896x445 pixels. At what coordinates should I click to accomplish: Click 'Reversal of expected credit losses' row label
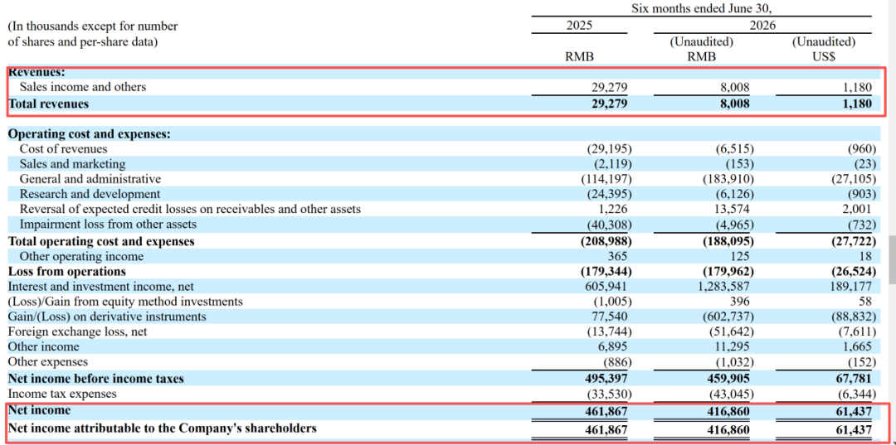(190, 210)
